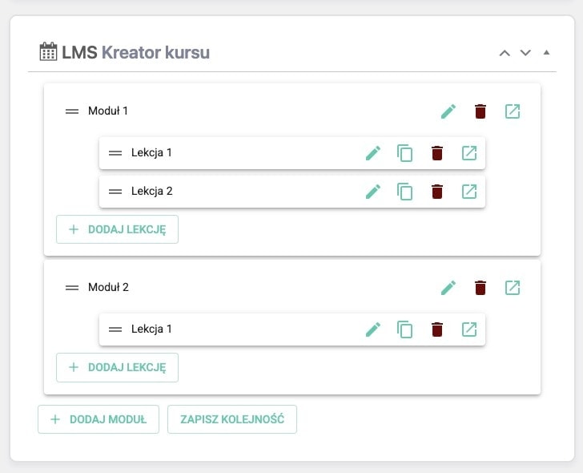This screenshot has height=473, width=583.
Task: Open Moduł 1 in new window
Action: (x=513, y=111)
